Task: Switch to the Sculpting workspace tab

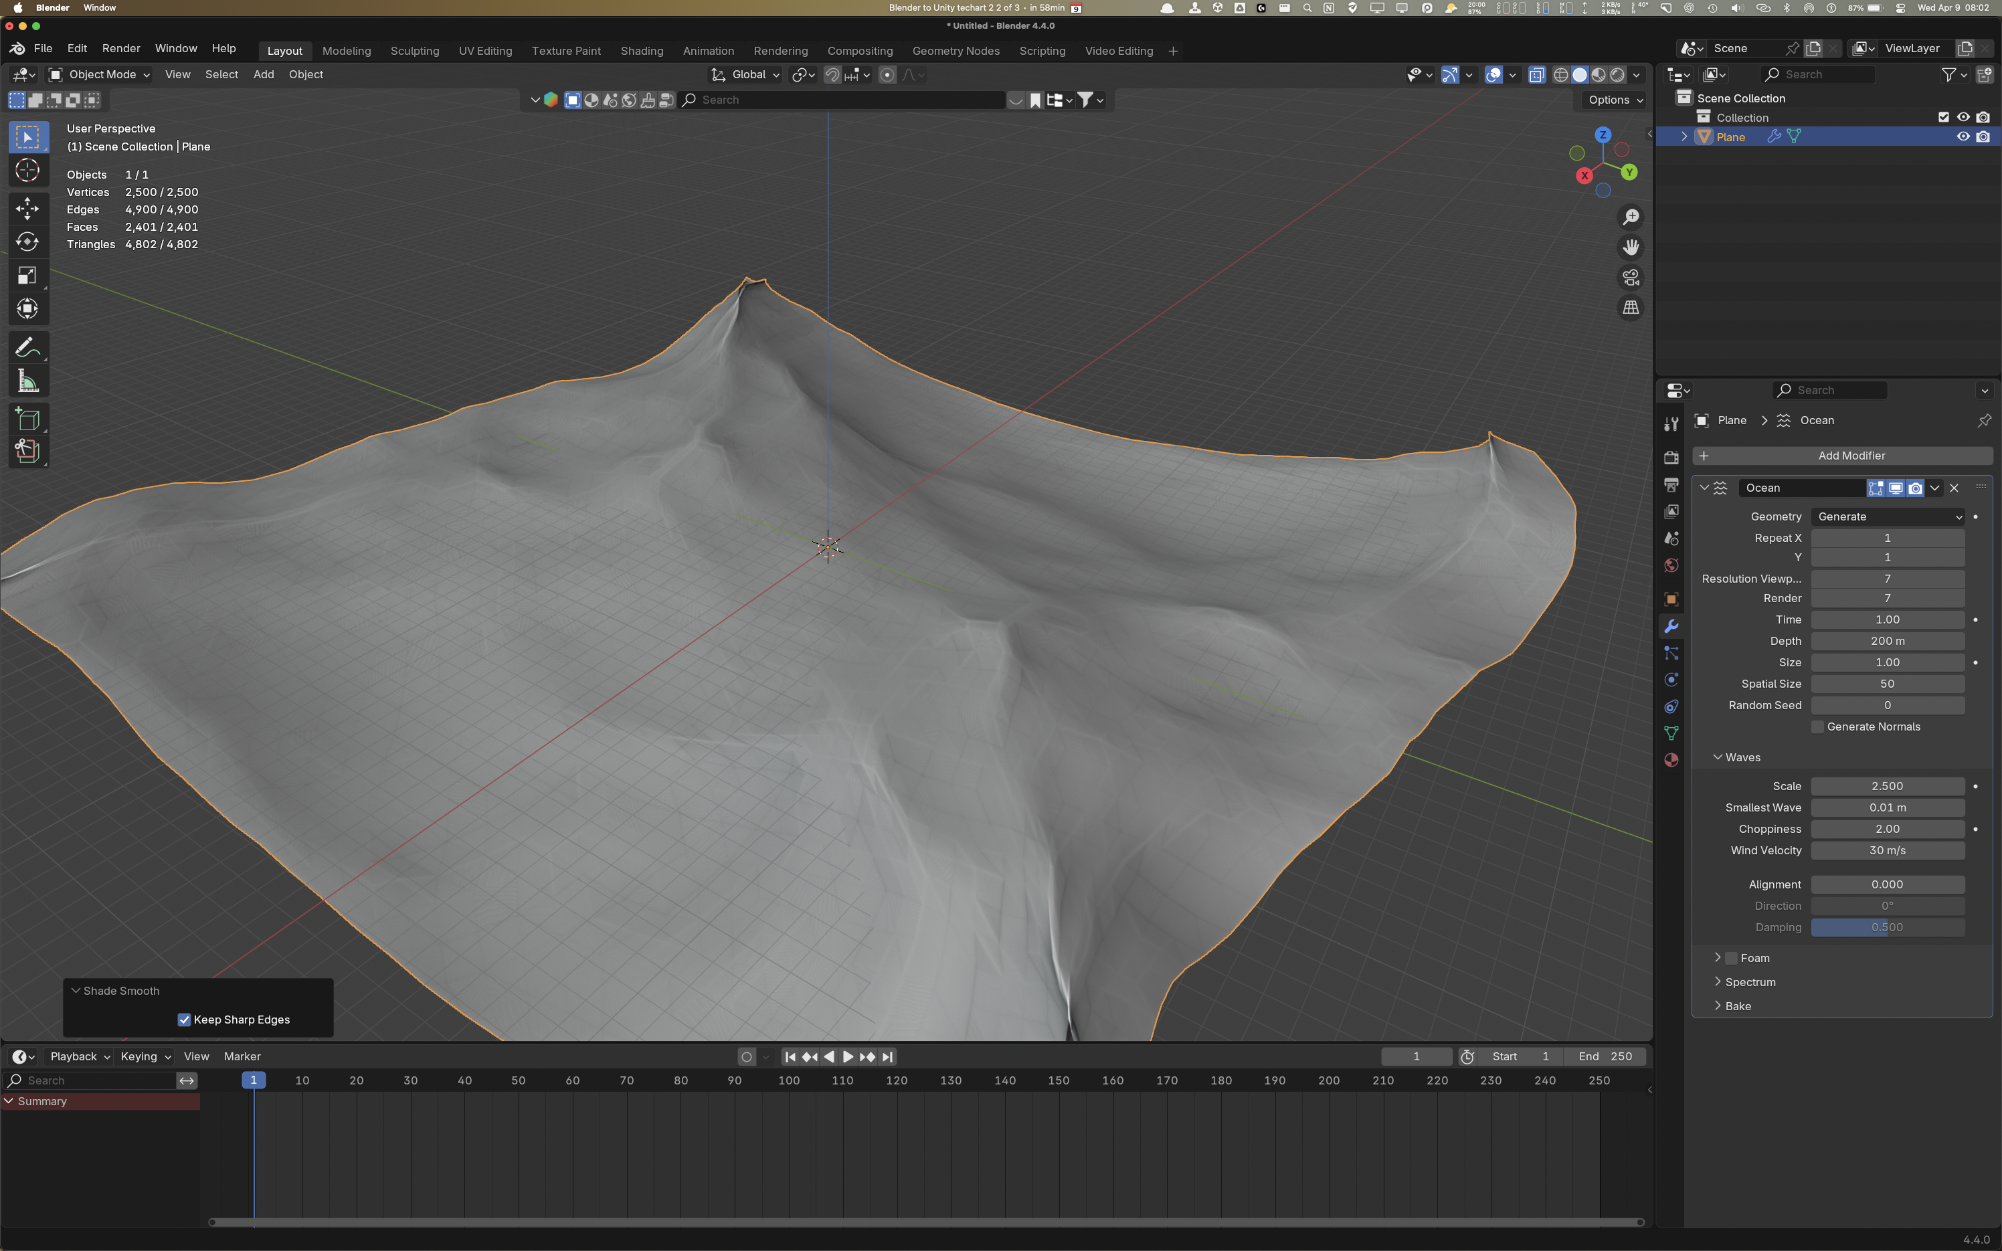Action: click(x=414, y=50)
